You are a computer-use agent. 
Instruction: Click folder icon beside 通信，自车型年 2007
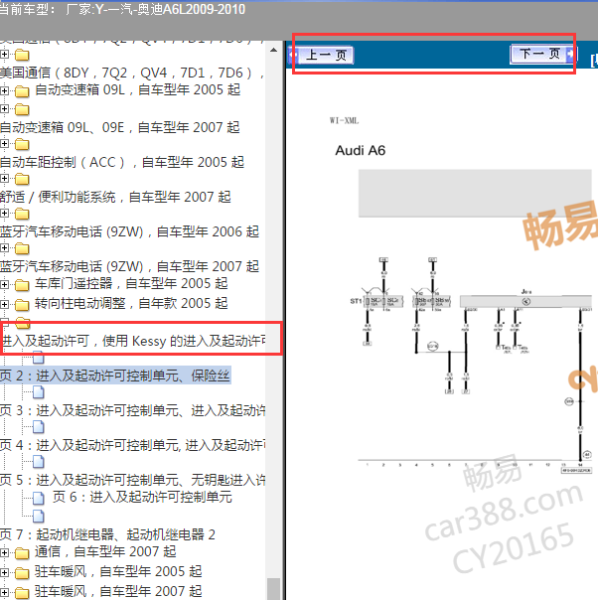pos(22,553)
